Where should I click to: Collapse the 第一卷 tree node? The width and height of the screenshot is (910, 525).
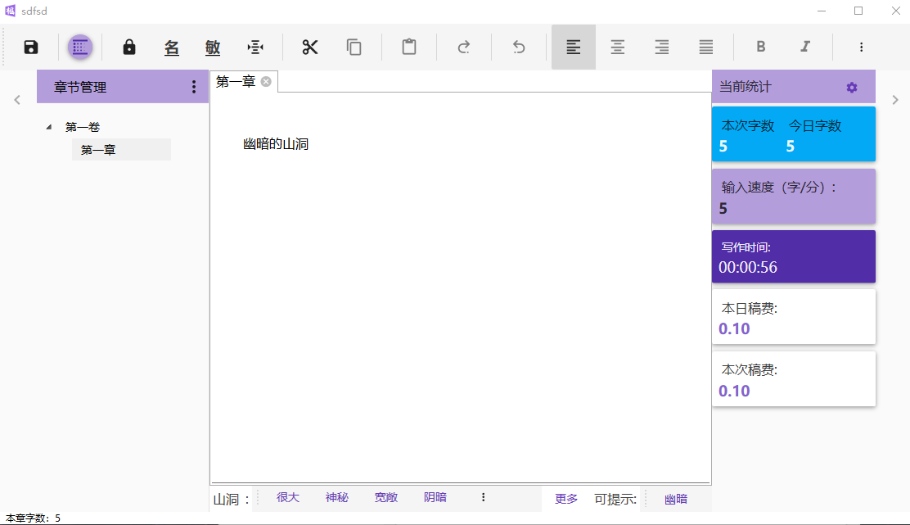(49, 127)
